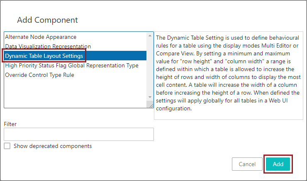The height and width of the screenshot is (181, 307).
Task: Click empty dialog space left of Cancel
Action: pyautogui.click(x=124, y=164)
